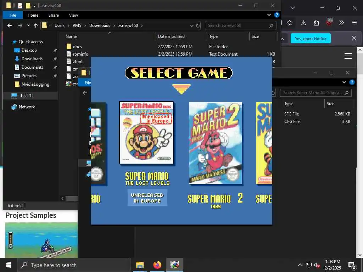Go back in Super Mario All-Stars window
363x272 pixels.
(85, 93)
